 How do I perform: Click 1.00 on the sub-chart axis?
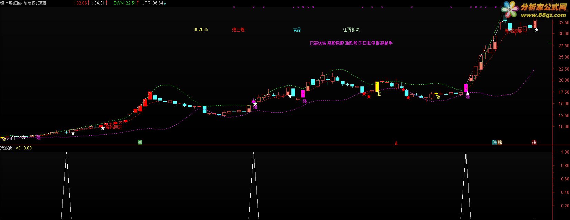tap(565, 152)
